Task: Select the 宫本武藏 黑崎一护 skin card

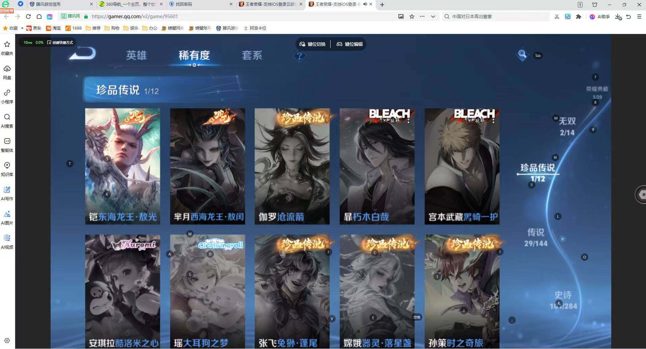Action: click(462, 166)
